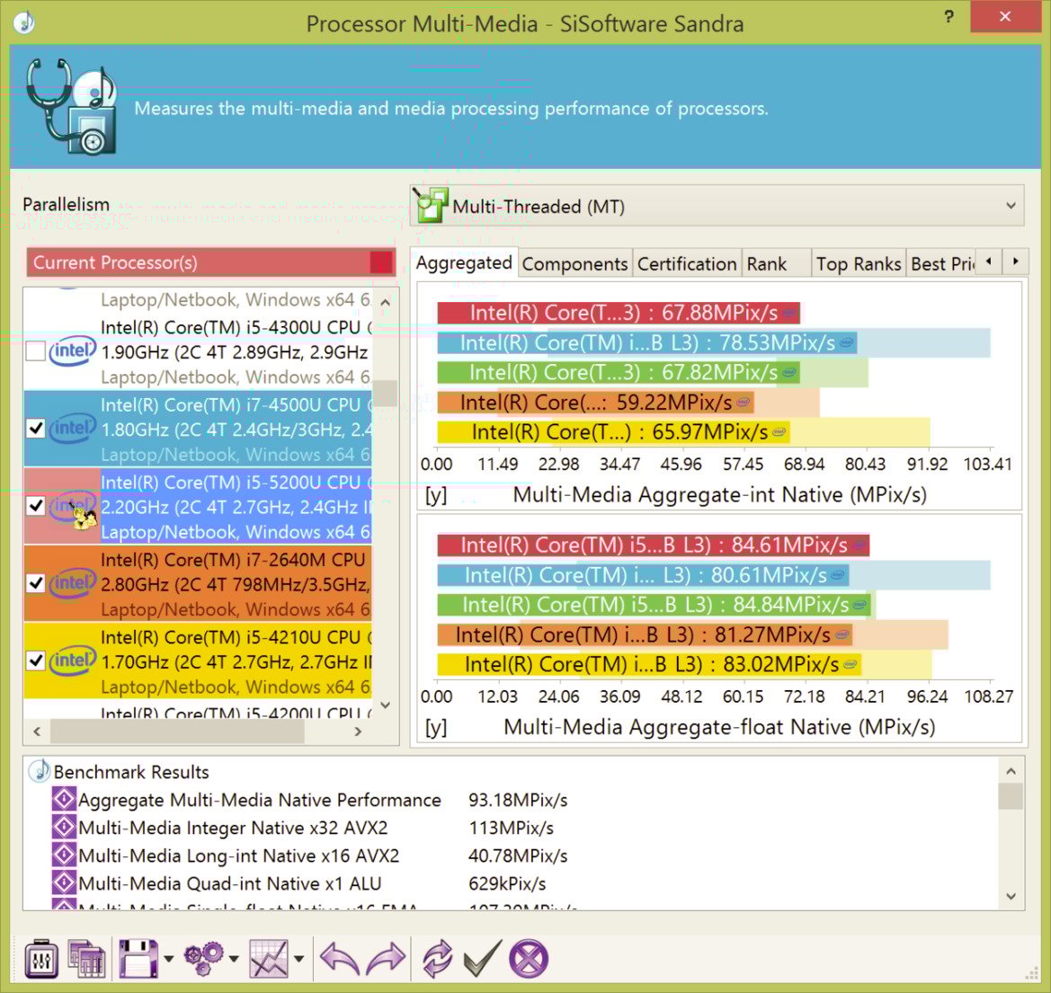Select the partially visible Best Price tab
1051x993 pixels.
point(941,264)
